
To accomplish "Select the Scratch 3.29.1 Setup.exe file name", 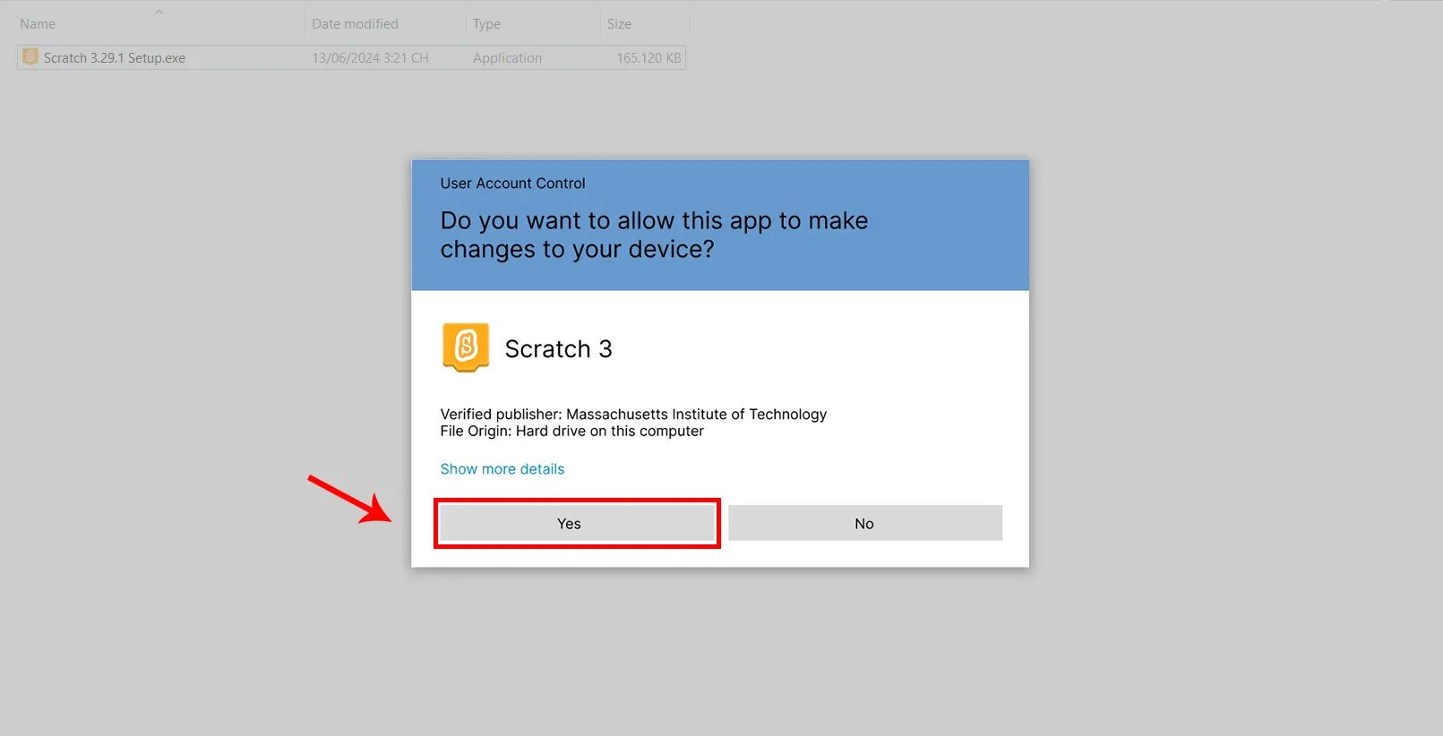I will 115,58.
